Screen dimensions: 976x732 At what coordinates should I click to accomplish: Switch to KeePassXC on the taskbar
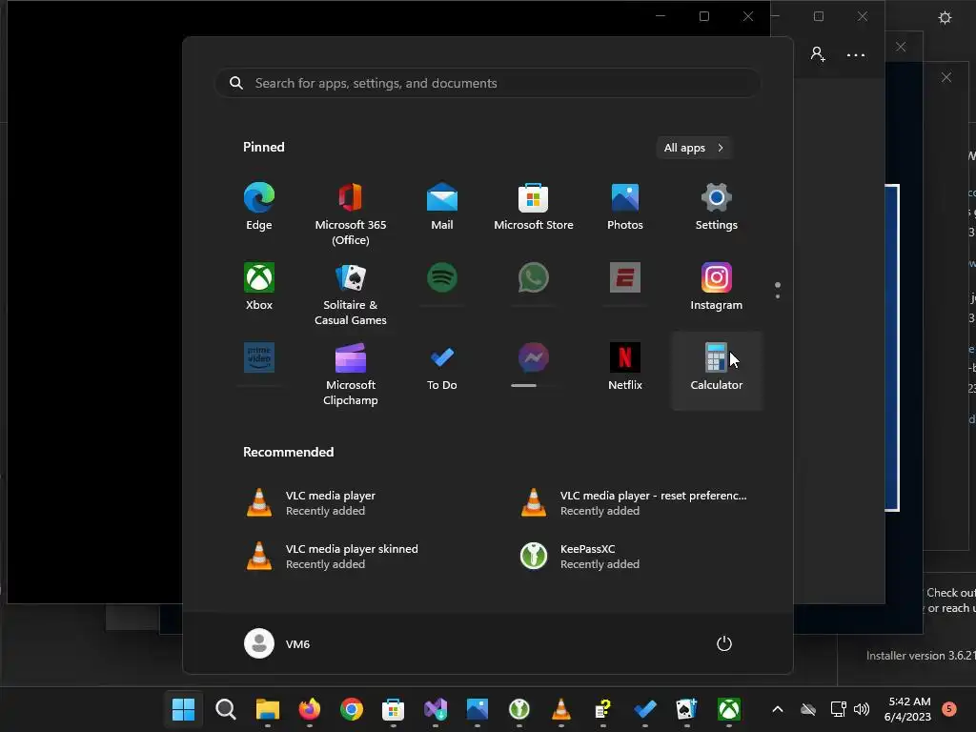(519, 709)
